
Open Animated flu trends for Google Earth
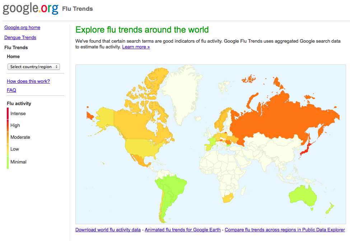tap(183, 230)
